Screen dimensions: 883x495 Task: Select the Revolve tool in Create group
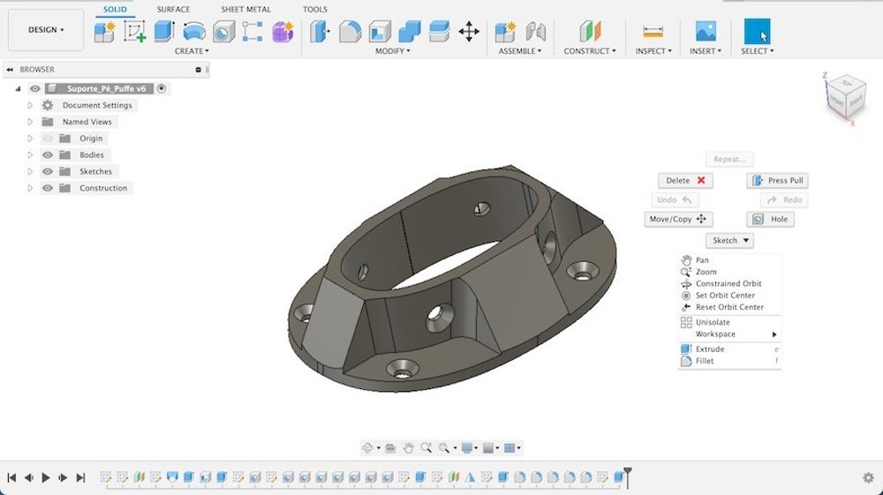(x=194, y=32)
